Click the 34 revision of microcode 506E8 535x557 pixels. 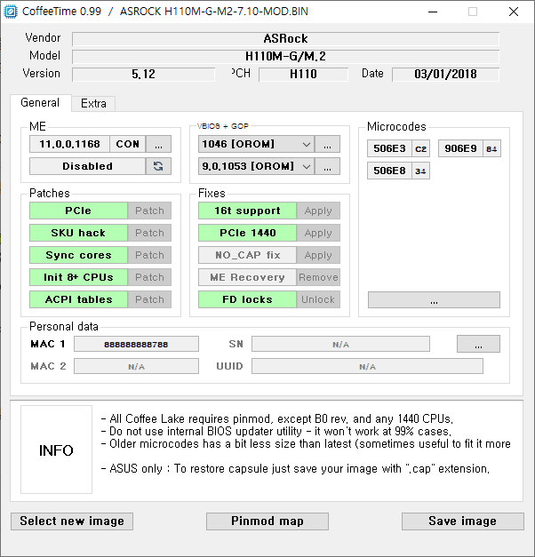point(421,171)
